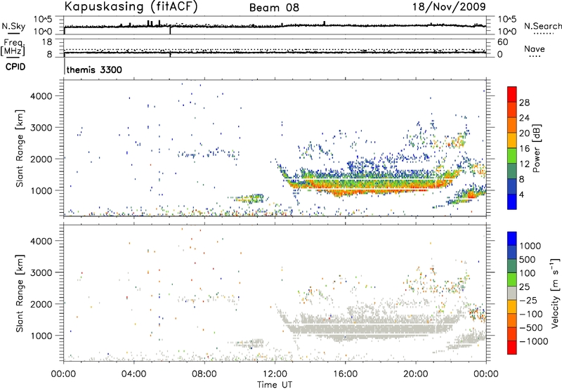
Task: Pick the light green 12–16 dB Power segment
Action: pyautogui.click(x=512, y=156)
